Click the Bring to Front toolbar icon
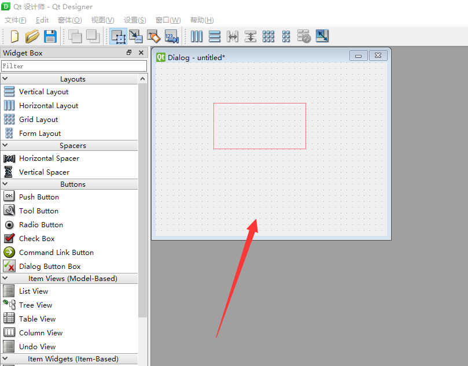 pyautogui.click(x=93, y=36)
